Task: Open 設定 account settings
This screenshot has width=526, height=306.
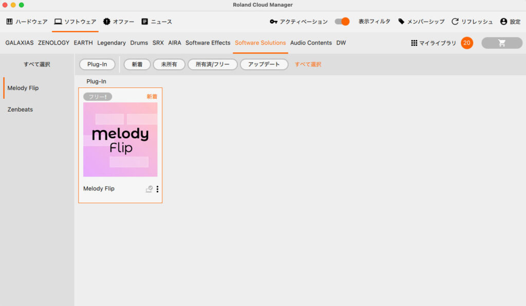Action: pos(510,22)
